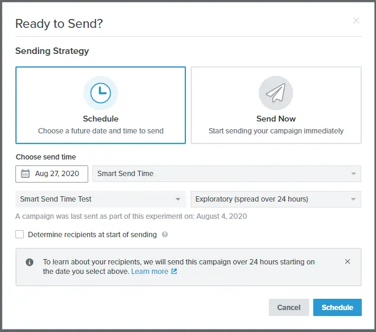The width and height of the screenshot is (376, 332).
Task: Click the Choose send time label
Action: pyautogui.click(x=46, y=157)
